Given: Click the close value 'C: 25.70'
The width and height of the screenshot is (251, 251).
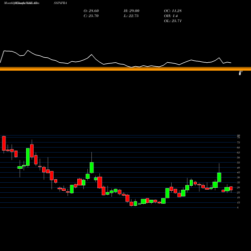Looking at the screenshot, I should pyautogui.click(x=91, y=16).
